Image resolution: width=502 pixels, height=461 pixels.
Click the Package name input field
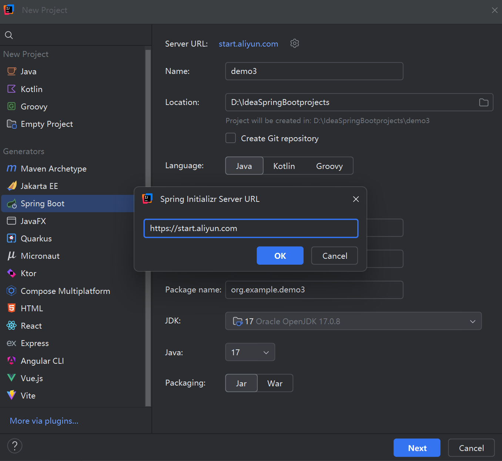tap(314, 290)
